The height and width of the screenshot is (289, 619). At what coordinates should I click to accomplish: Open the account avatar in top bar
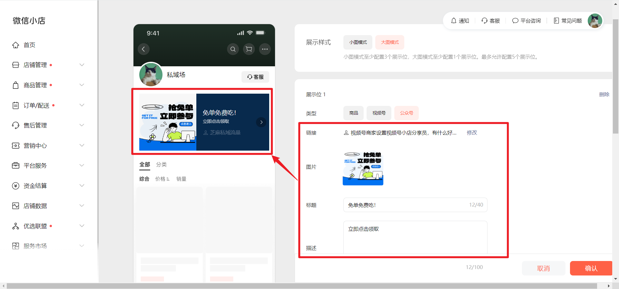coord(595,21)
